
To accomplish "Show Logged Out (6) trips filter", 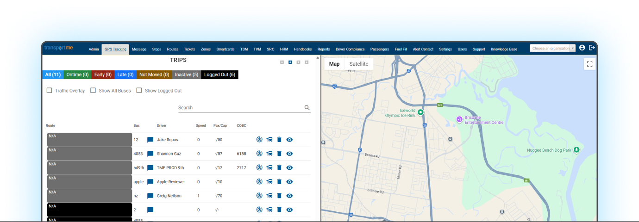I will 219,74.
